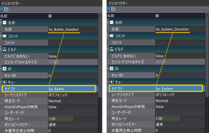Click ボイスビヘイビアー 通常 in right inspector
209x133 pixels.
click(x=180, y=124)
